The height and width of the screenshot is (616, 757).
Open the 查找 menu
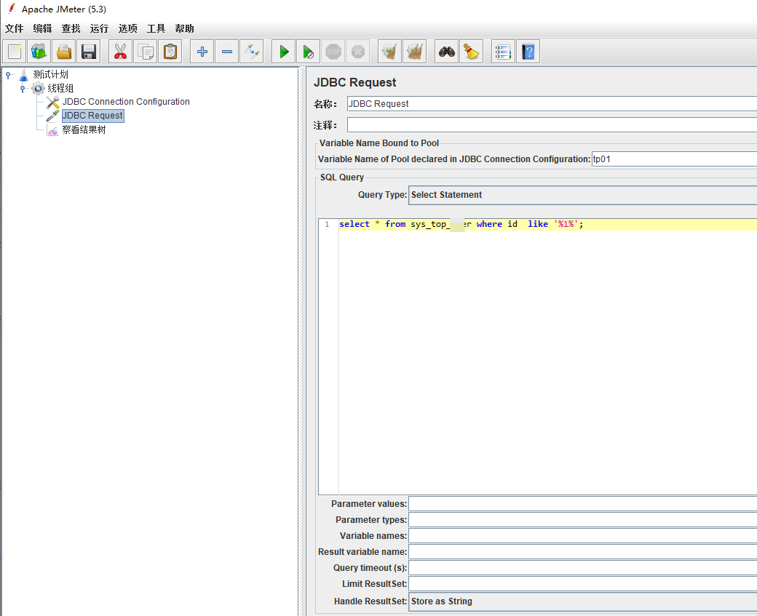coord(71,28)
